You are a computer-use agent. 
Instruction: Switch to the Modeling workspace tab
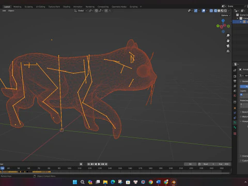point(17,7)
